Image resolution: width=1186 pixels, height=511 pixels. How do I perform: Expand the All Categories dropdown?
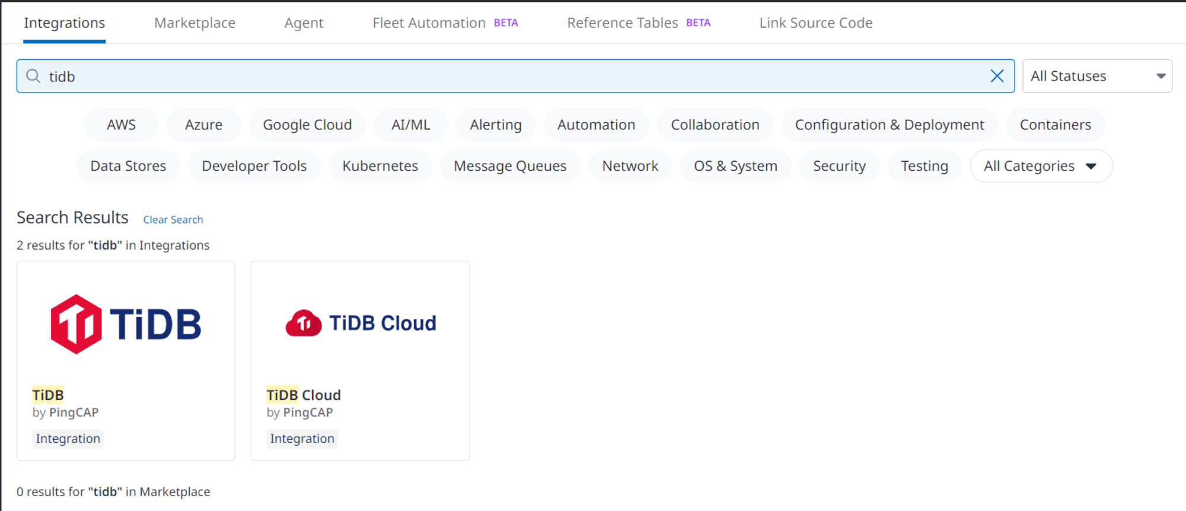(1041, 166)
